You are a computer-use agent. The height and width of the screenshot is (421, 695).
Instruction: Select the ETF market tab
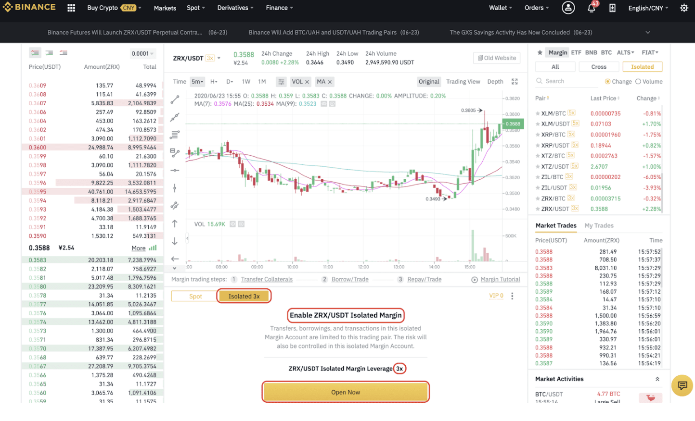coord(576,52)
